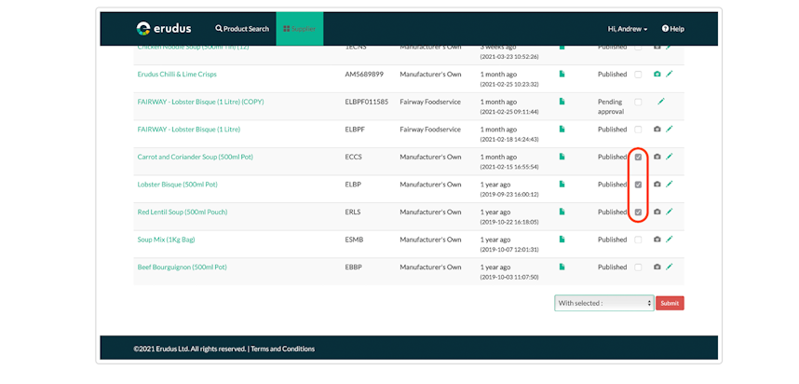Open document icon for Lobster Bisque (1 Litre) (COPY)

click(x=562, y=102)
